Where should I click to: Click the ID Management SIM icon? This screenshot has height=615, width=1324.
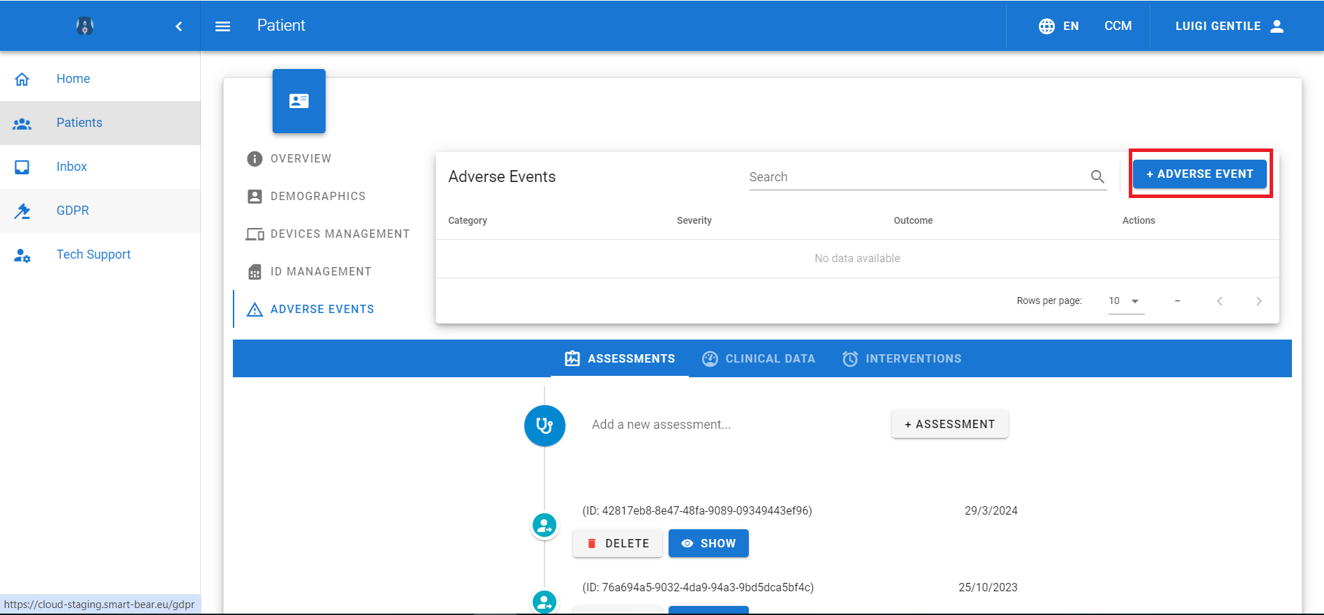(x=254, y=272)
